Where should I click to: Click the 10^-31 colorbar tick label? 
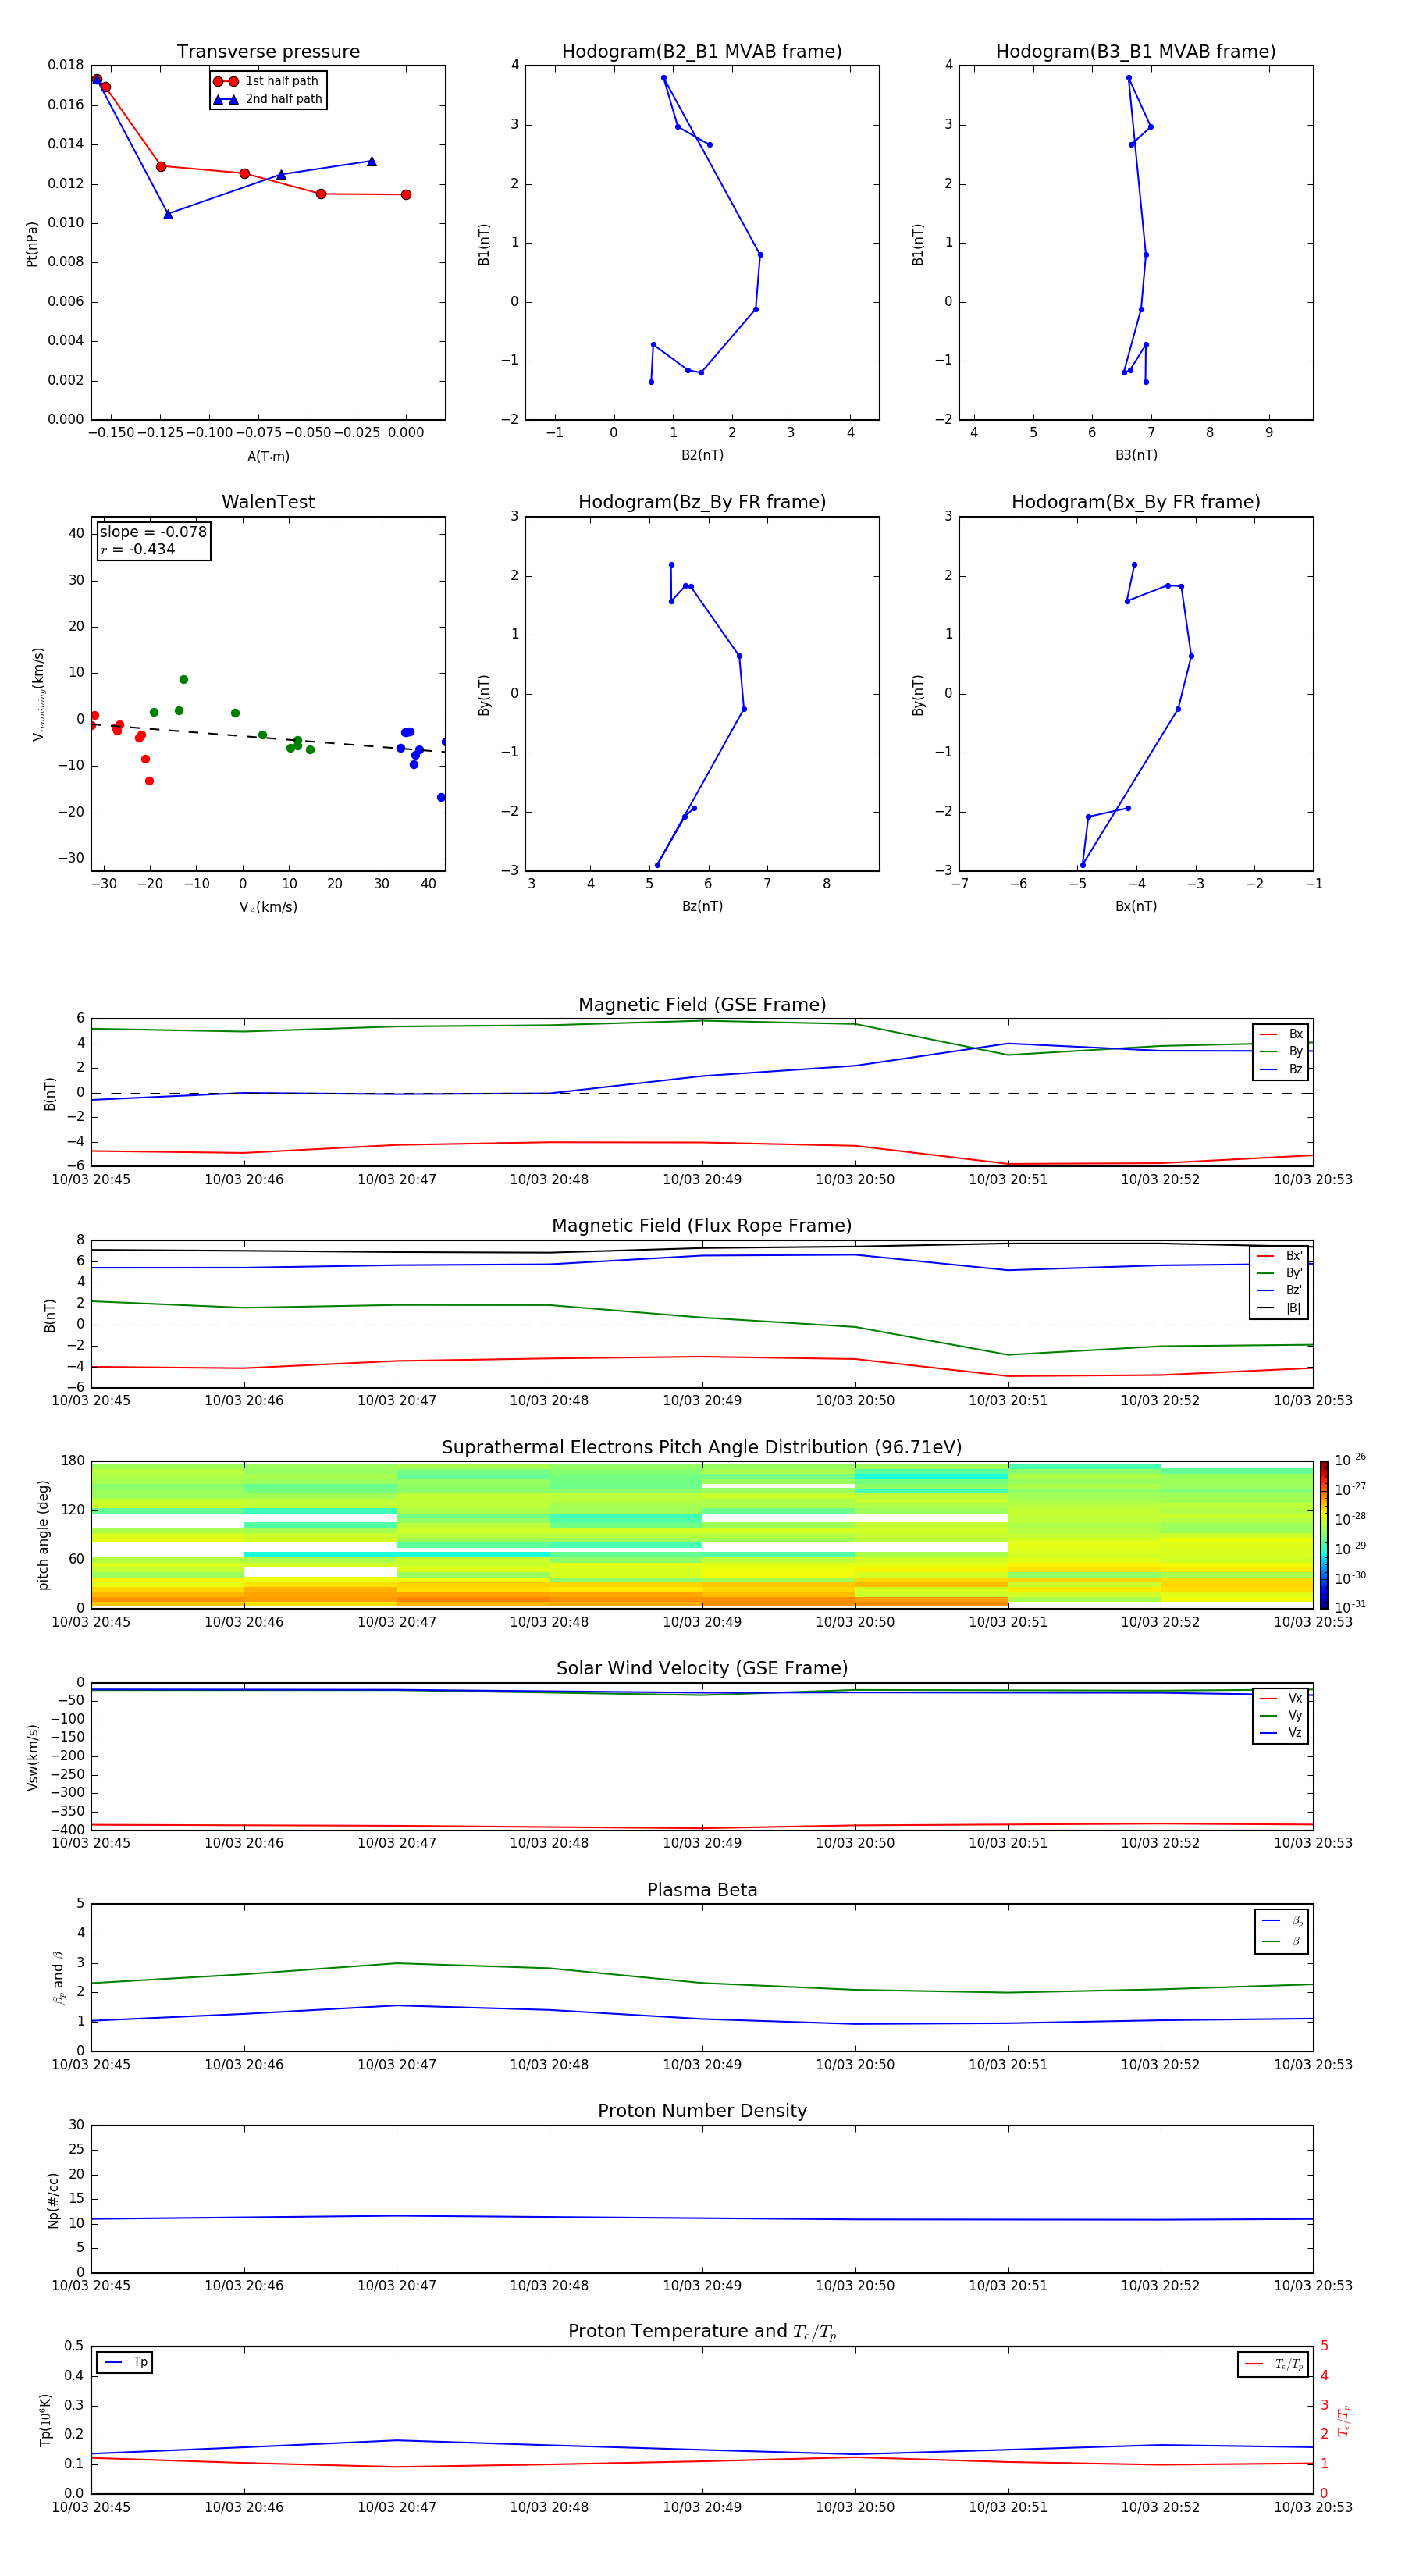point(1350,1607)
